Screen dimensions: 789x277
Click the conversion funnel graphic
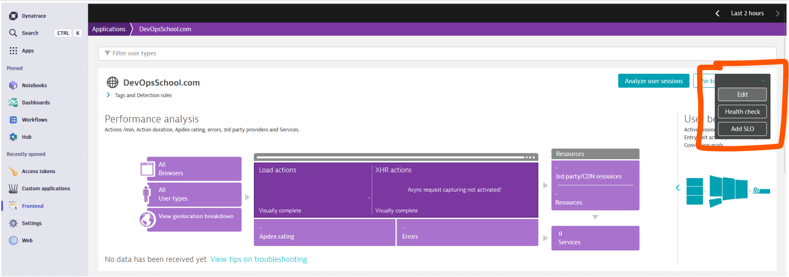(x=728, y=191)
